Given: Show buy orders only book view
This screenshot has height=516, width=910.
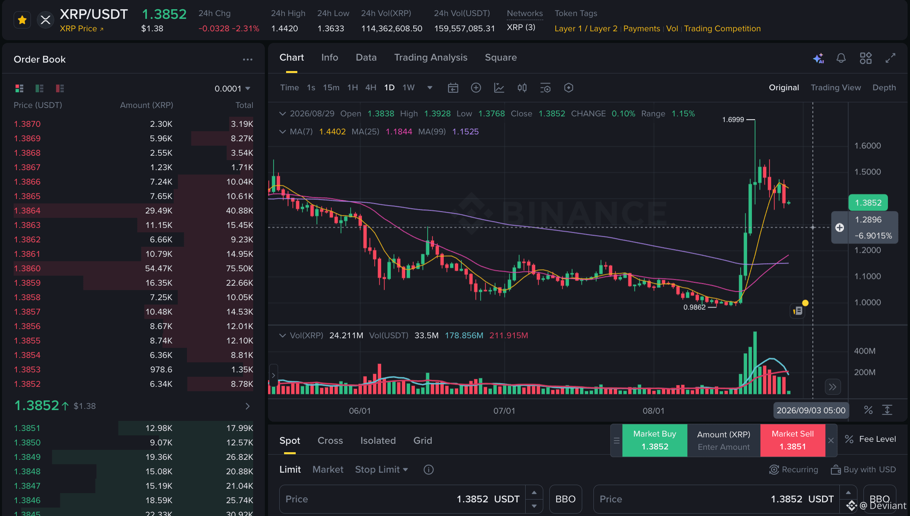Looking at the screenshot, I should pyautogui.click(x=39, y=88).
